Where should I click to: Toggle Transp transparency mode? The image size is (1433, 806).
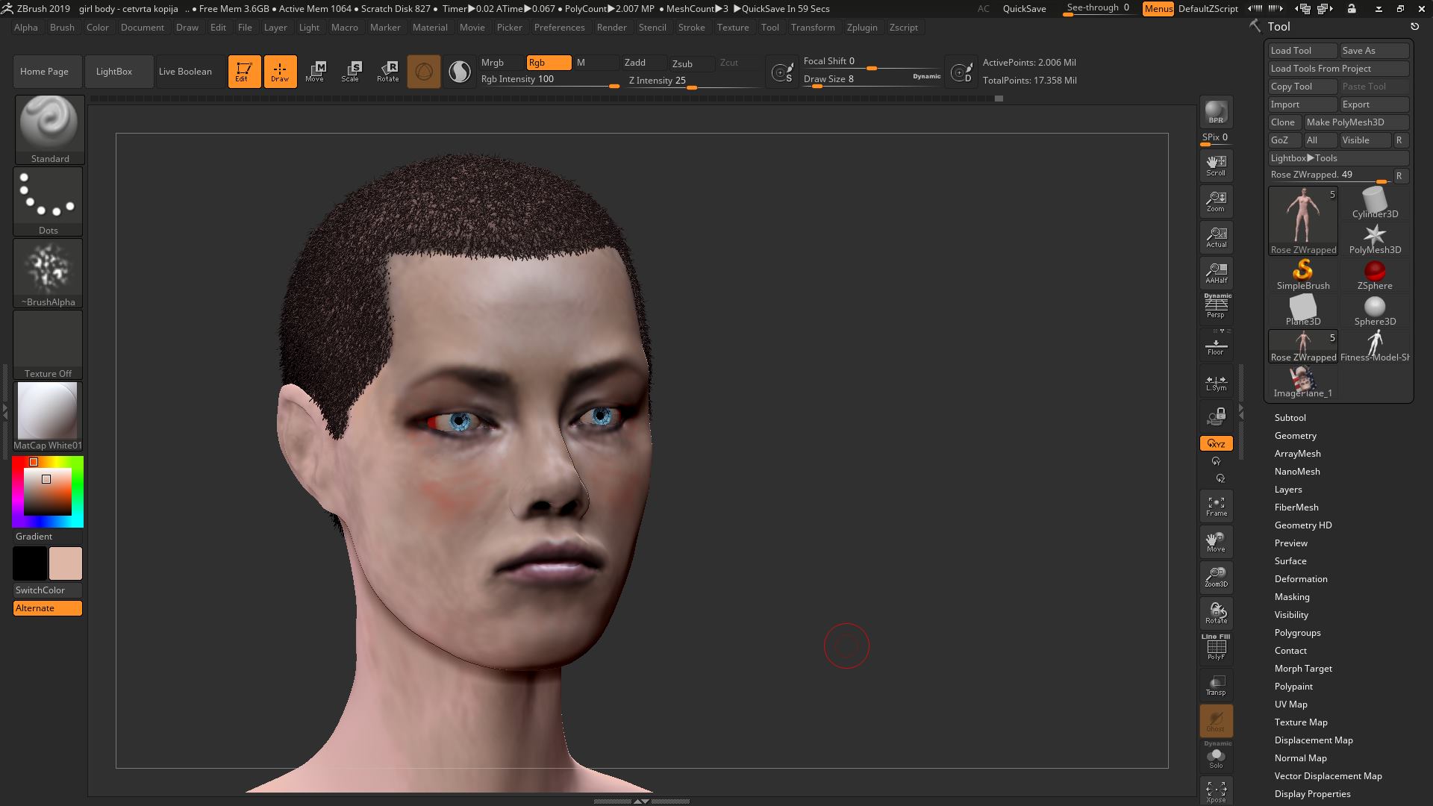(x=1216, y=684)
